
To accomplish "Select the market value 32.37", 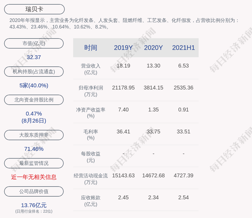I will click(34, 57).
